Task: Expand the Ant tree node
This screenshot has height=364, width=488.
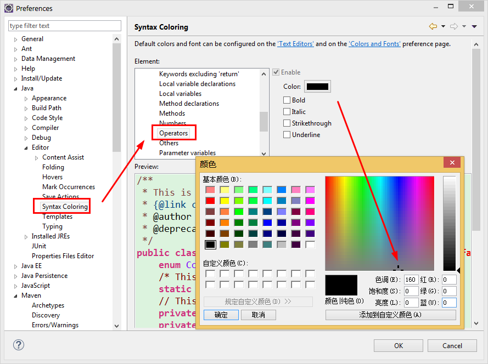Action: [15, 49]
